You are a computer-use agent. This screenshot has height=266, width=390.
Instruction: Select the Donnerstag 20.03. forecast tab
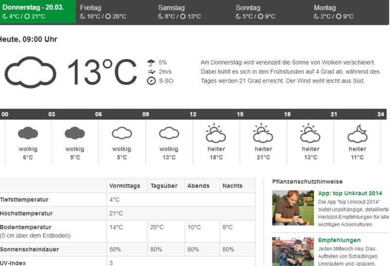[37, 12]
